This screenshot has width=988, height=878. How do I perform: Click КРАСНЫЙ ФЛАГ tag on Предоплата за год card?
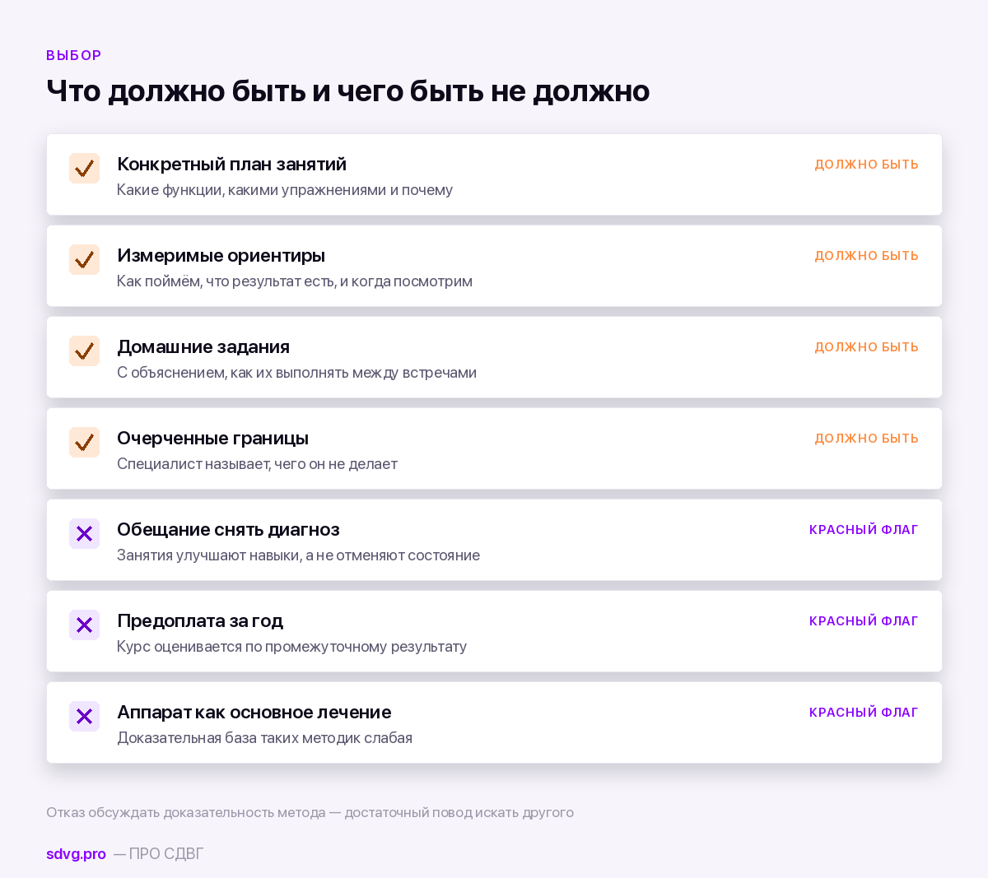coord(864,621)
